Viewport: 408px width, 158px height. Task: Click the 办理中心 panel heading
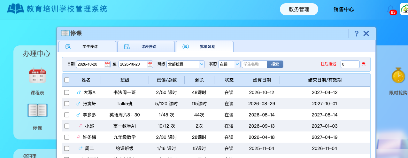click(x=37, y=53)
